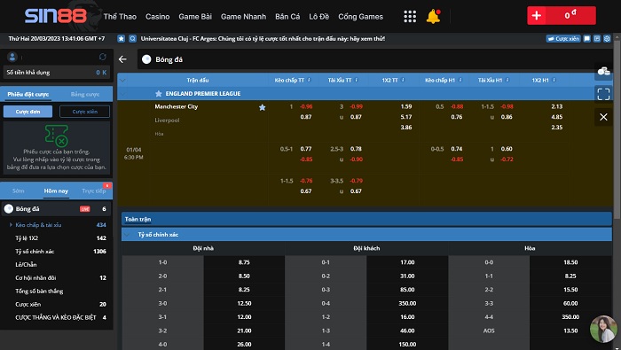Select the draw odds 3.86

406,128
